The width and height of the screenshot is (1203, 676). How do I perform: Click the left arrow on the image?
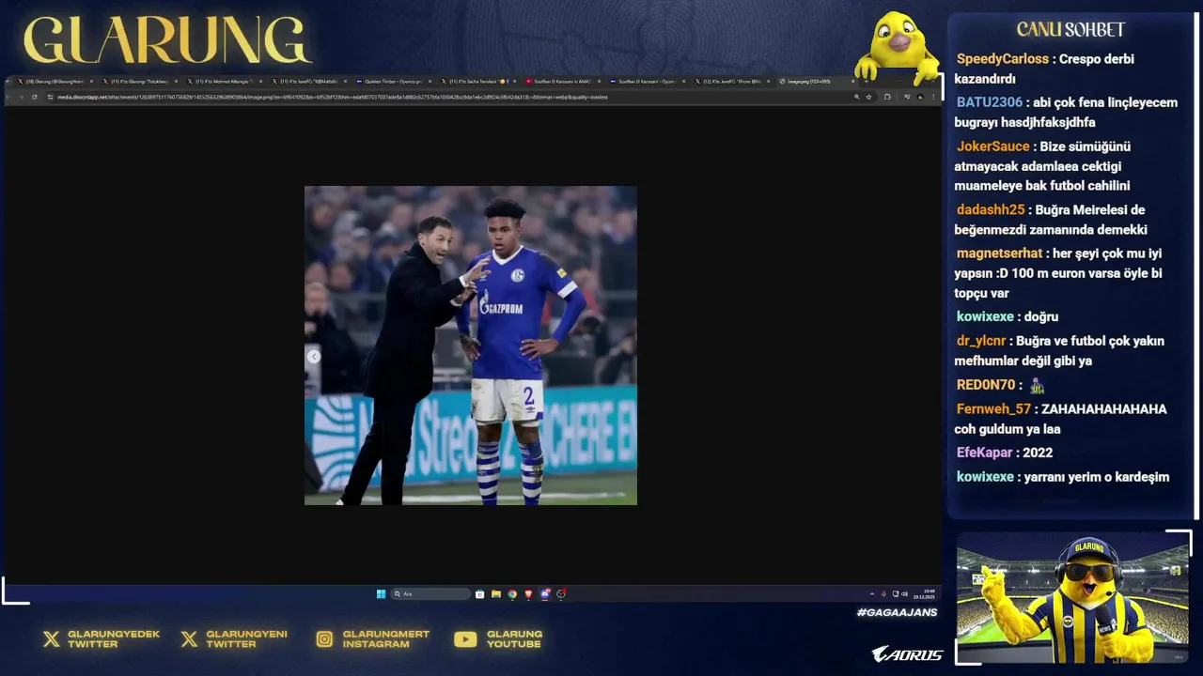click(314, 357)
